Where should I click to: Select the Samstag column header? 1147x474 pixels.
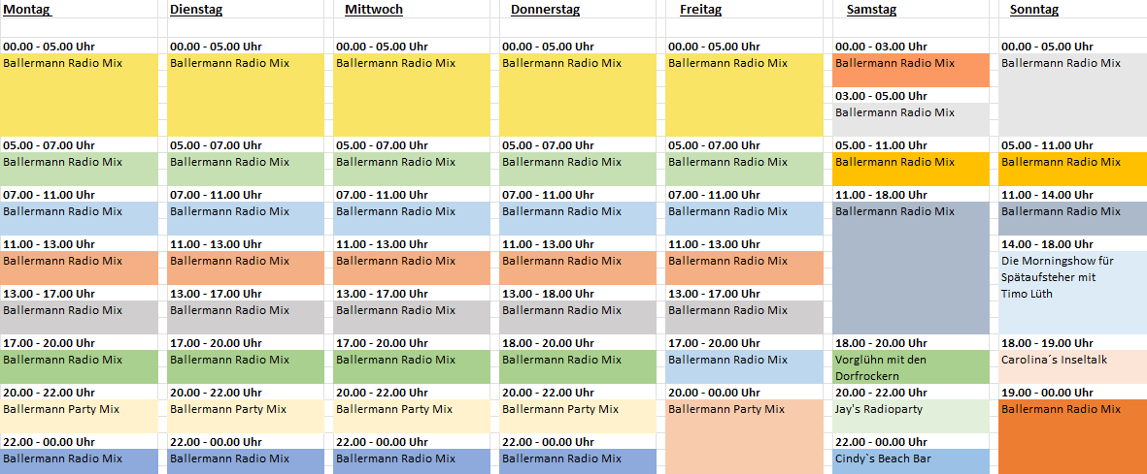[x=871, y=10]
